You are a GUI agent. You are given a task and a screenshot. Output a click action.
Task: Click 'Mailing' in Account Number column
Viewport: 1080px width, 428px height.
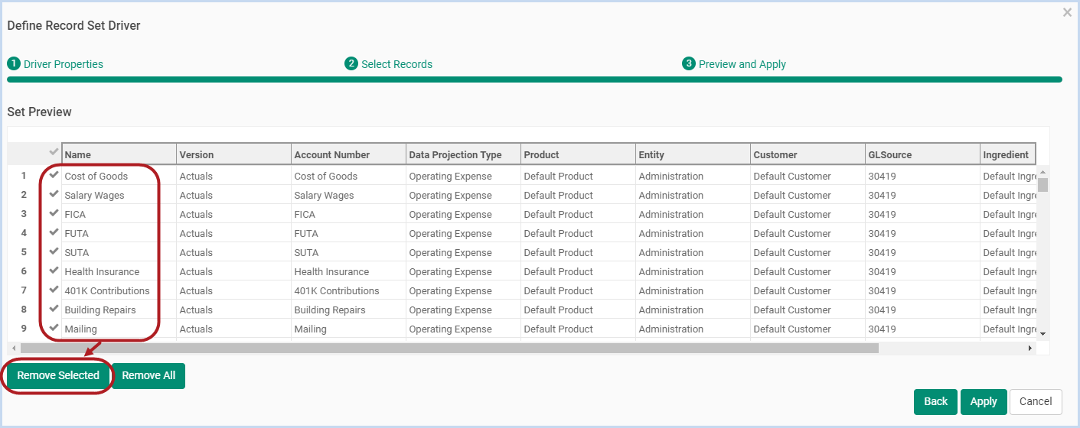tap(310, 329)
